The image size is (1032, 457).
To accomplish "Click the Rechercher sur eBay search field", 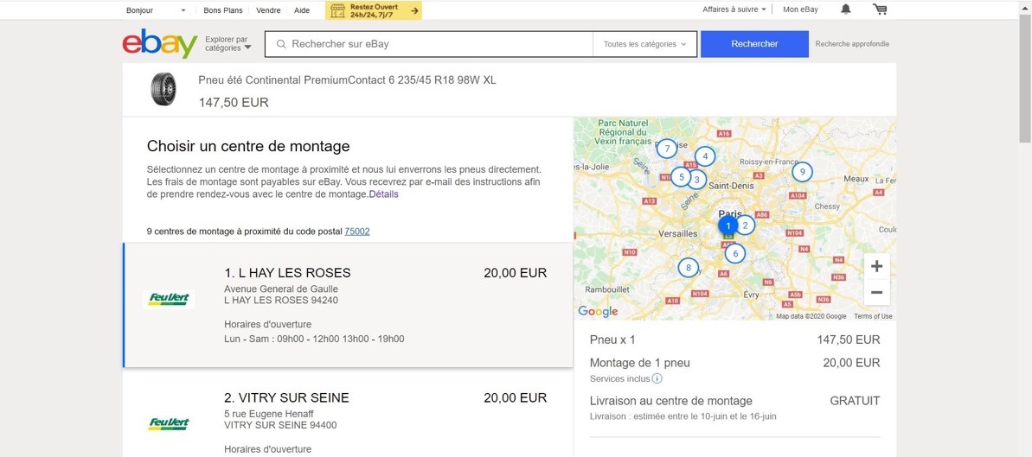I will (x=429, y=44).
